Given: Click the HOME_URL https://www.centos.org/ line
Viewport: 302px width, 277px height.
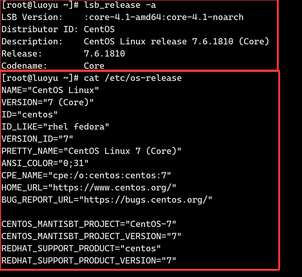Looking at the screenshot, I should coord(89,188).
